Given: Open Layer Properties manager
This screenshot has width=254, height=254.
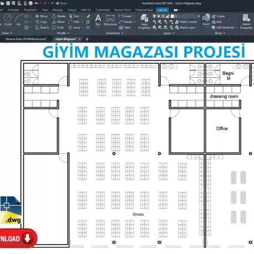Looking at the screenshot, I should pos(144,22).
